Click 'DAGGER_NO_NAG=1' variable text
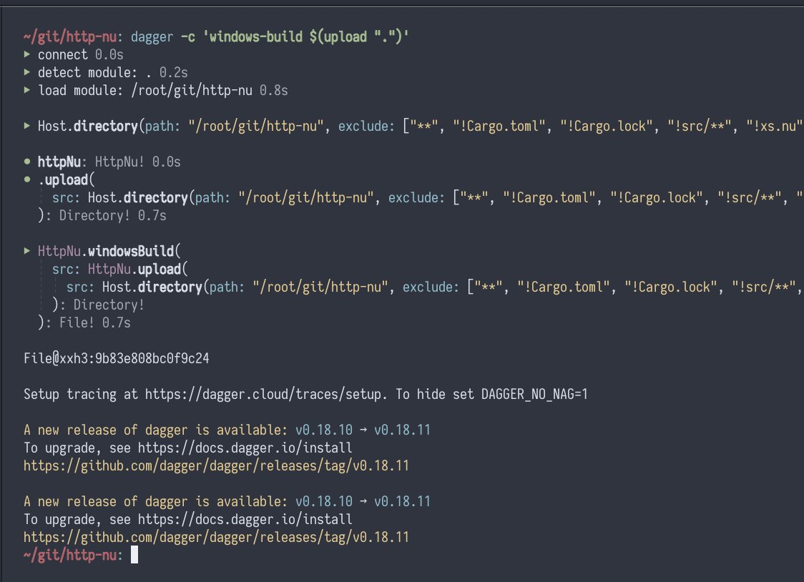The height and width of the screenshot is (582, 804). (534, 394)
